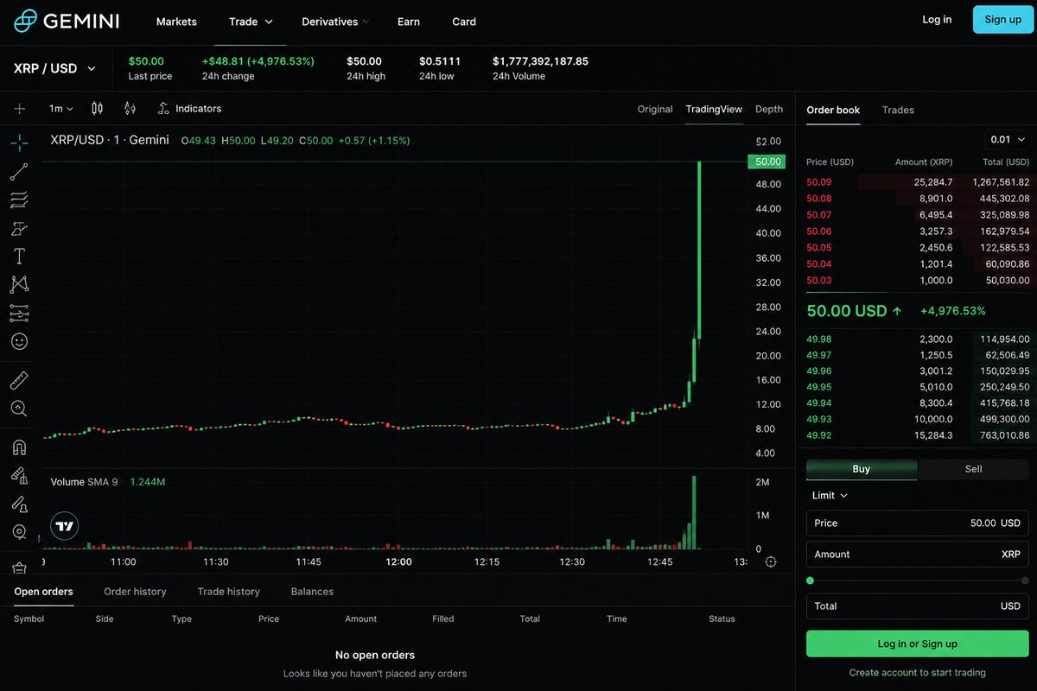This screenshot has width=1037, height=691.
Task: Click the plus compare symbol icon
Action: 20,109
